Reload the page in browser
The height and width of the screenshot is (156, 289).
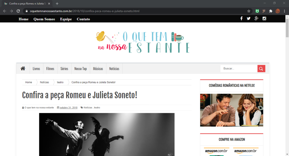point(18,11)
